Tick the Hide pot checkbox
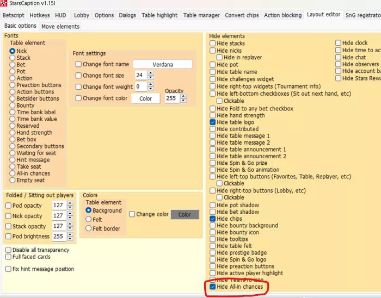Screen dimensions: 381x298 coord(213,65)
